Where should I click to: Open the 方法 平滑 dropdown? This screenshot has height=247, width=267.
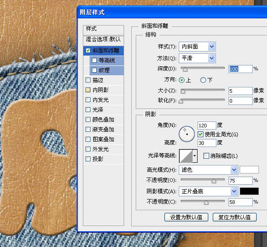click(x=197, y=58)
